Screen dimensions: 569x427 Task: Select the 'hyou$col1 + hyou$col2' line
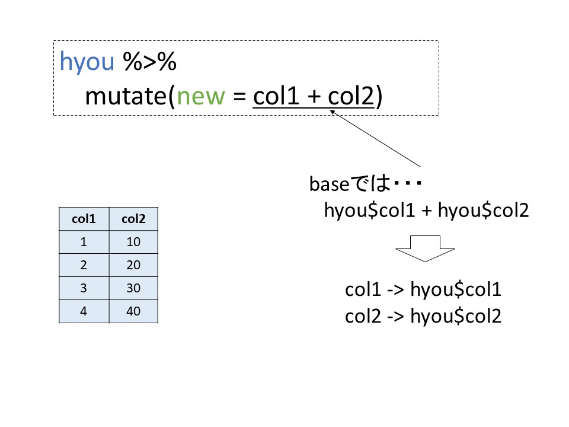tap(426, 210)
